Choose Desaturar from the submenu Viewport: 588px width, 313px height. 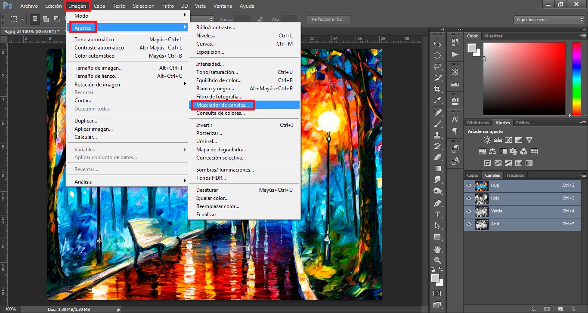pos(244,190)
